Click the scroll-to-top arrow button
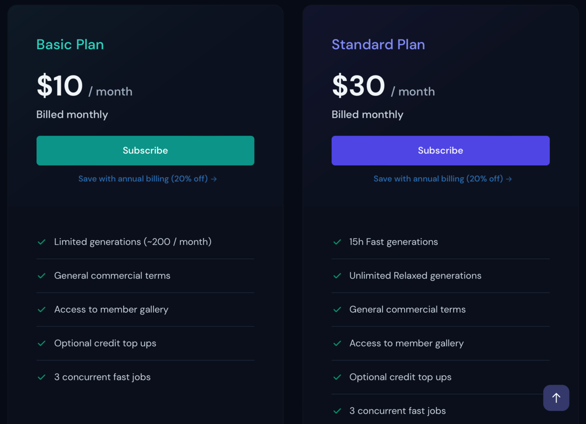 click(556, 398)
